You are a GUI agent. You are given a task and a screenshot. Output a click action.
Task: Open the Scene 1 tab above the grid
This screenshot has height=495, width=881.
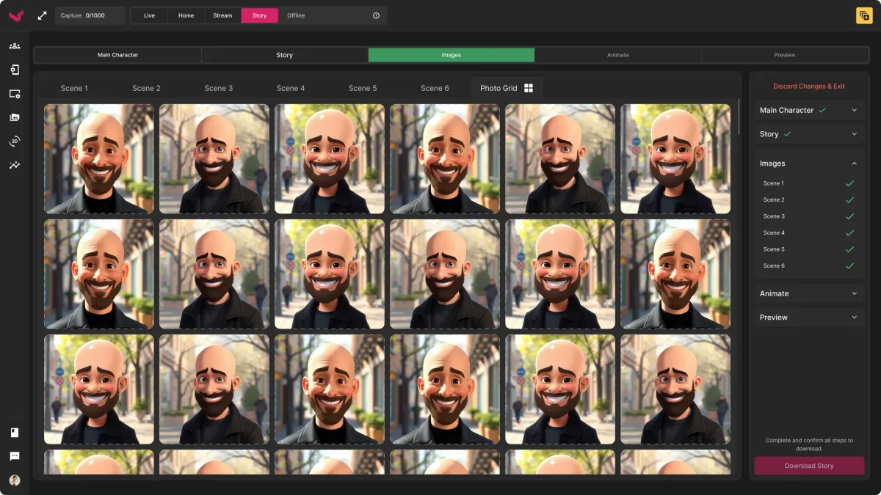tap(74, 88)
